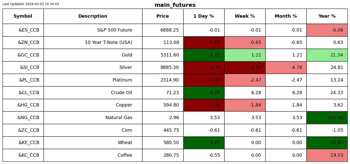Select the Wheat price cell 580.50

pyautogui.click(x=171, y=143)
